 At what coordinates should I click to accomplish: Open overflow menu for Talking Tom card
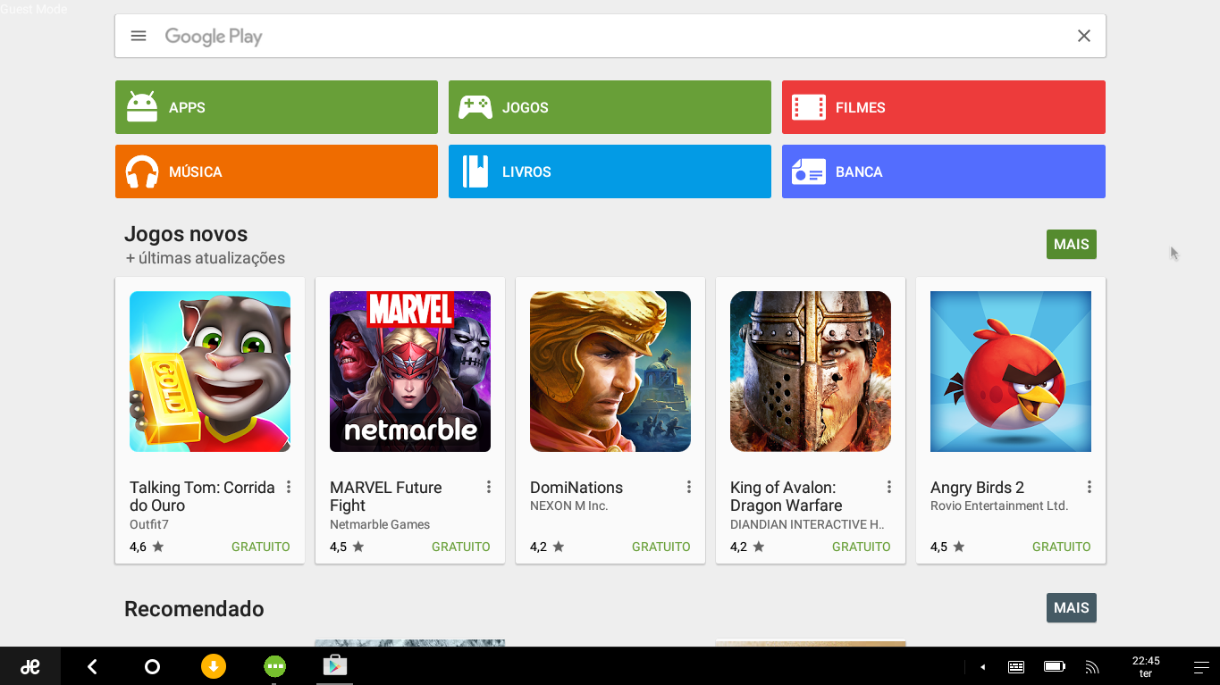(x=289, y=487)
